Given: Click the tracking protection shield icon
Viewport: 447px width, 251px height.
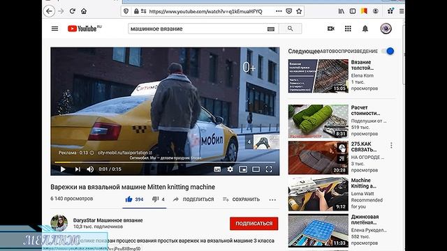Looking at the screenshot, I should [x=126, y=11].
